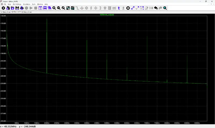Open the Simulation menu
Image resolution: width=215 pixels, height=128 pixels.
tap(27, 4)
